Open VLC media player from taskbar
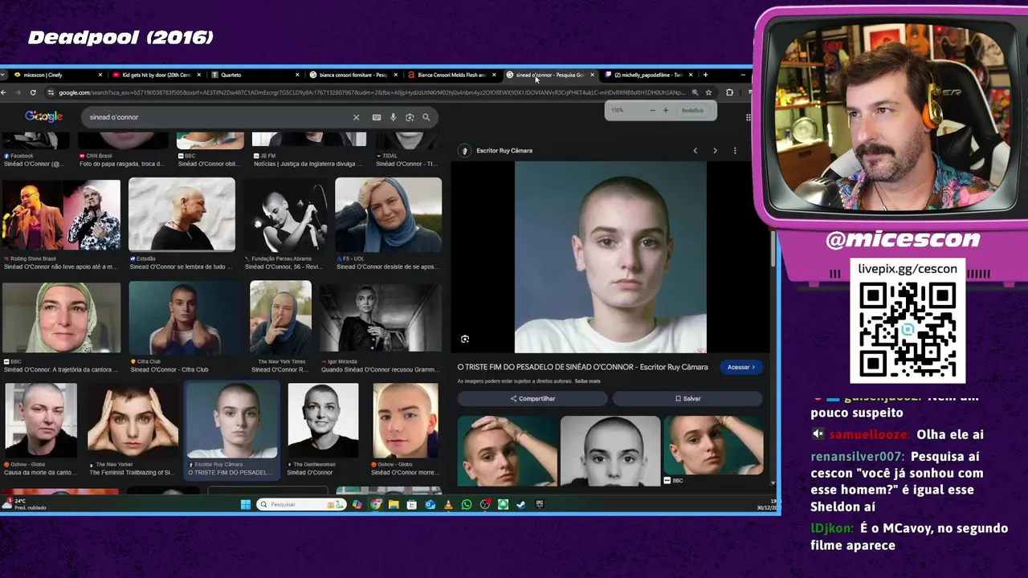The image size is (1028, 578). [x=448, y=504]
